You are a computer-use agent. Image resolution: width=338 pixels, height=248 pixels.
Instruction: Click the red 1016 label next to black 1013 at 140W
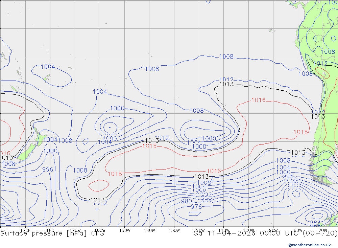point(149,146)
